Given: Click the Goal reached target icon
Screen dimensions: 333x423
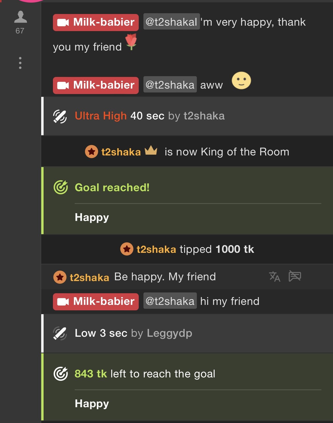Looking at the screenshot, I should (61, 187).
